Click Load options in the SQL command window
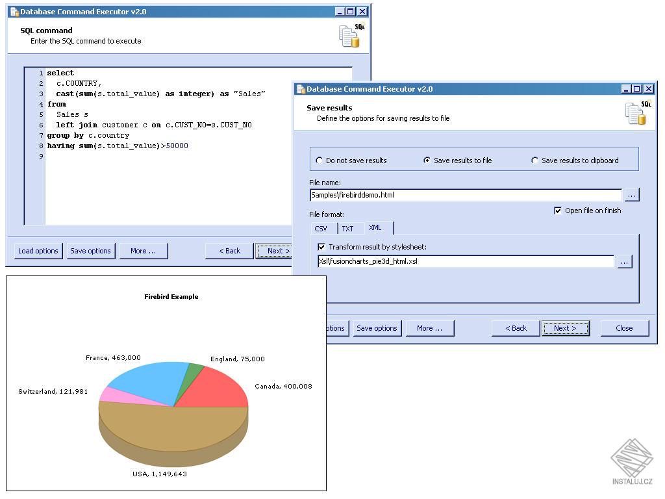Viewport: 665px width, 499px height. (x=38, y=251)
